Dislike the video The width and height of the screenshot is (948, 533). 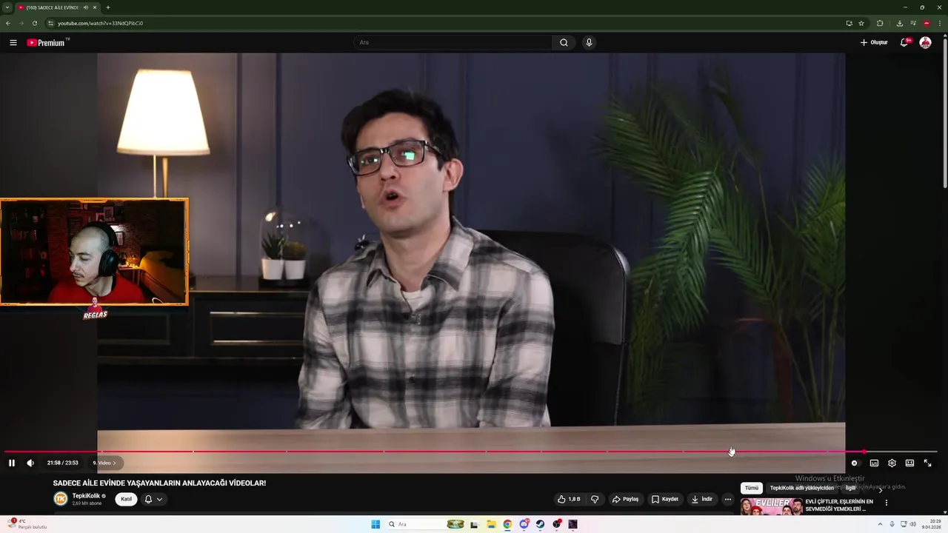595,499
